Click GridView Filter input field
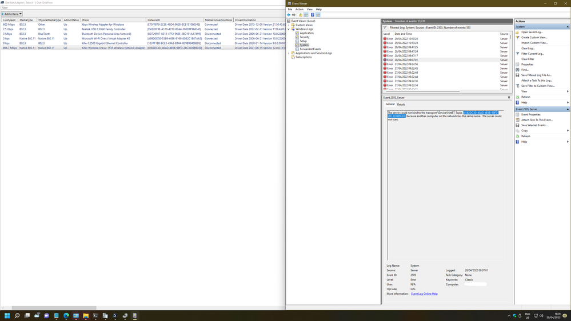Screen dimensions: 571x321 pyautogui.click(x=143, y=7)
